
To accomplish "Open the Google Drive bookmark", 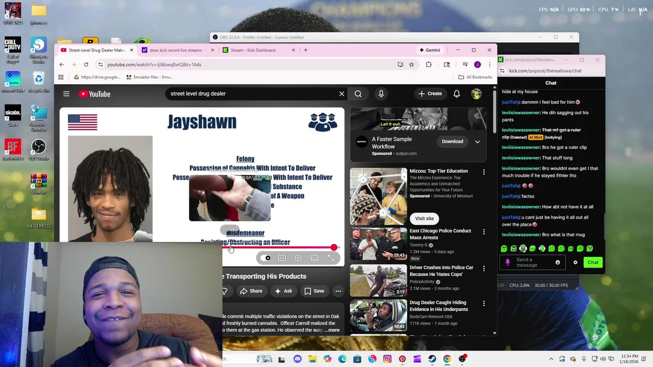I will click(97, 77).
